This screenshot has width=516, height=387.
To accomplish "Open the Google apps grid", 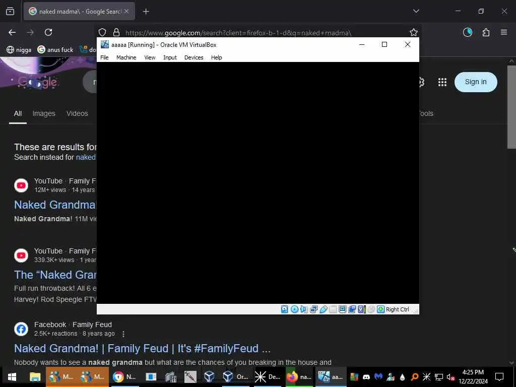I will point(442,82).
